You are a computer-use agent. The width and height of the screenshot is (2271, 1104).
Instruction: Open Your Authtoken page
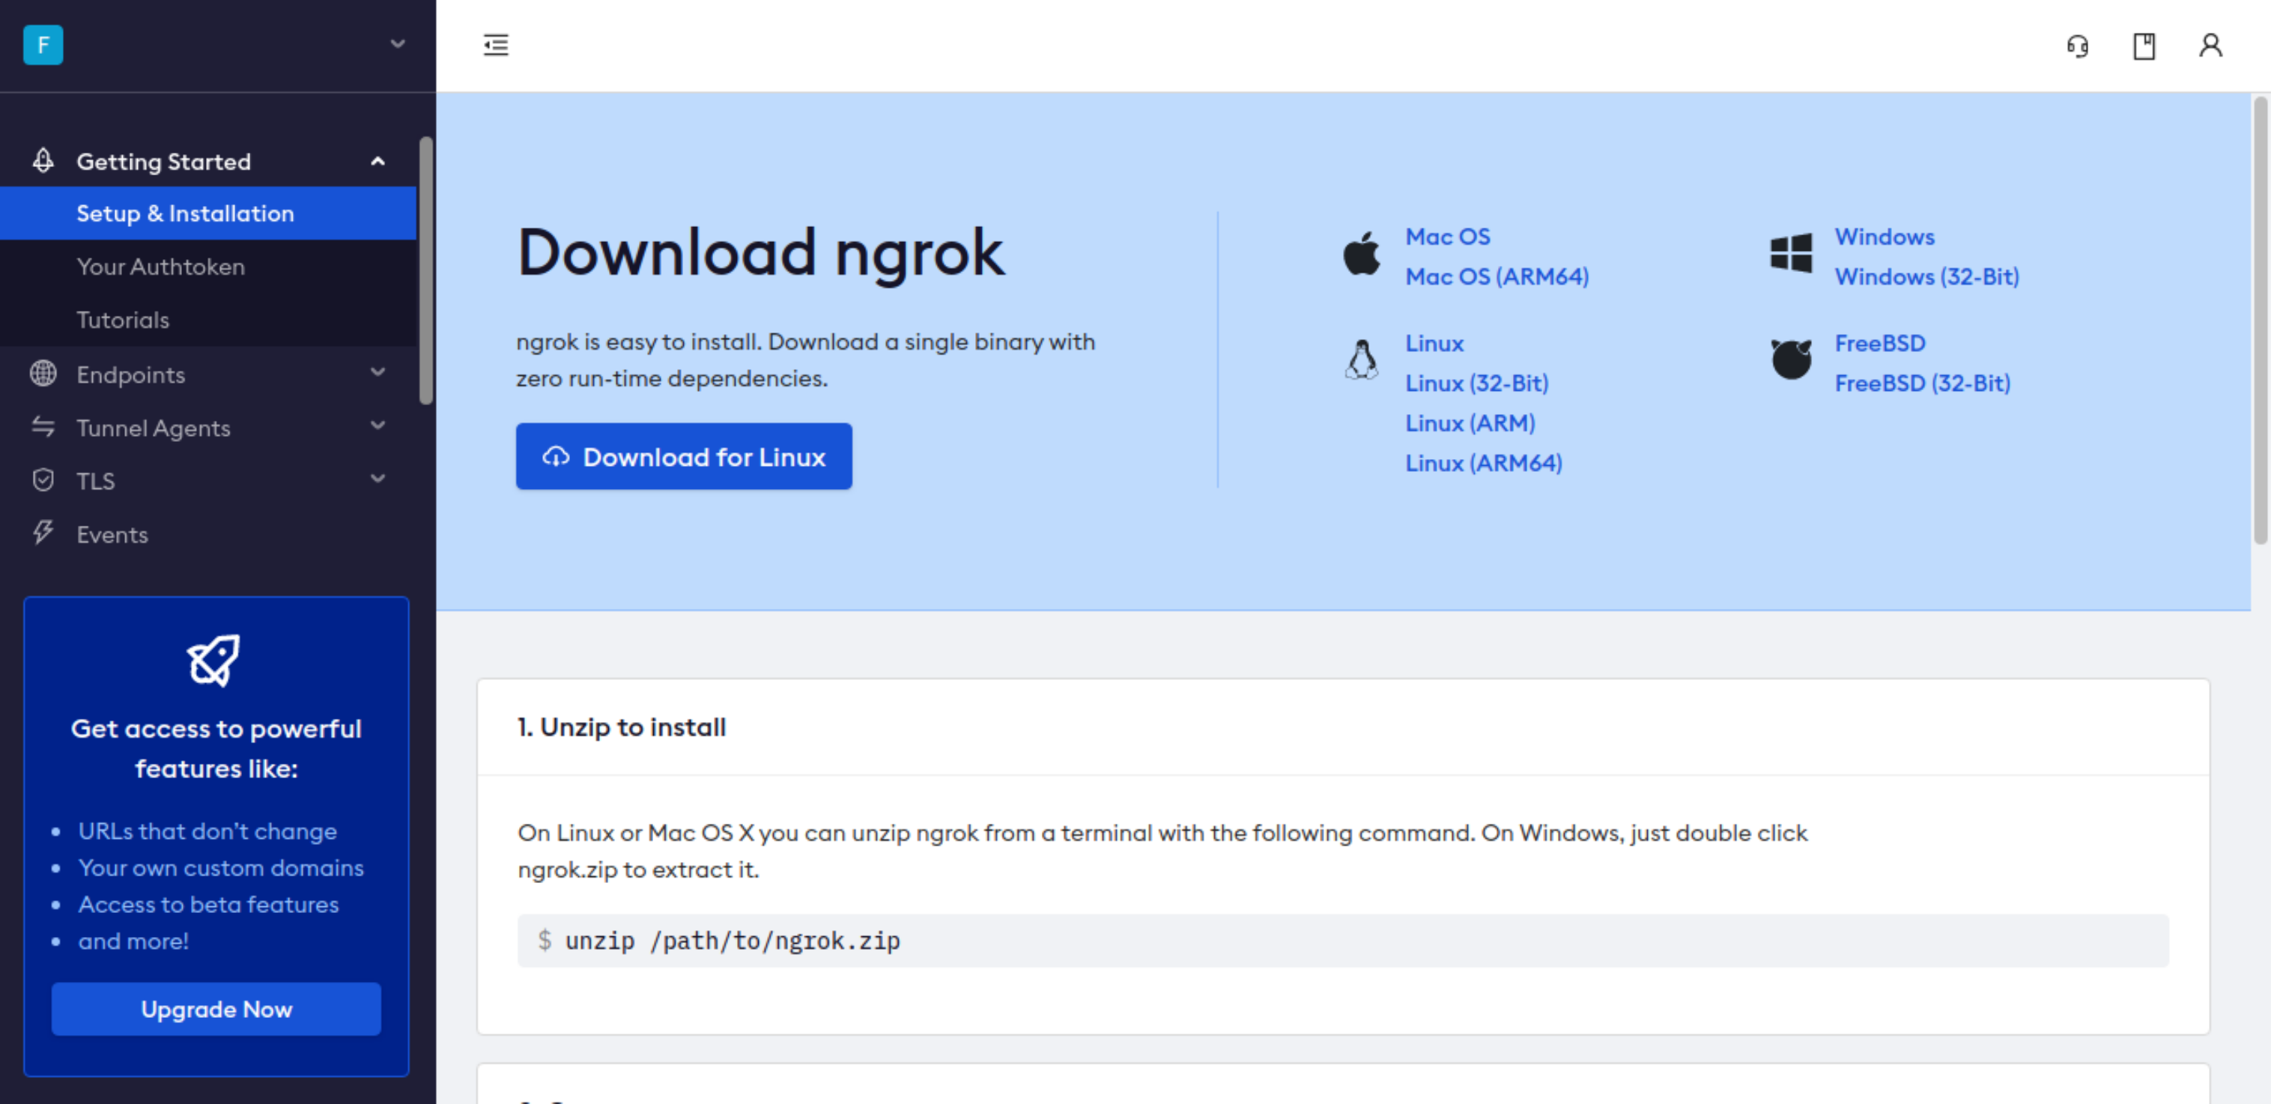pos(160,267)
